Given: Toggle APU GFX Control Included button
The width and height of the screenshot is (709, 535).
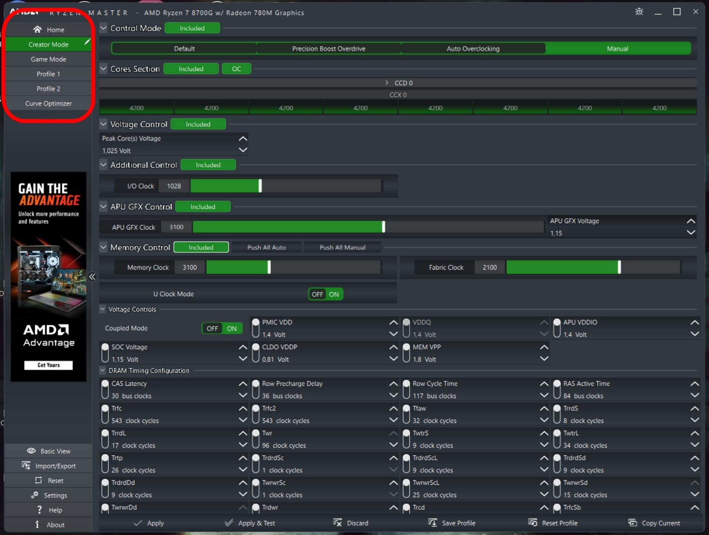Looking at the screenshot, I should [x=203, y=207].
